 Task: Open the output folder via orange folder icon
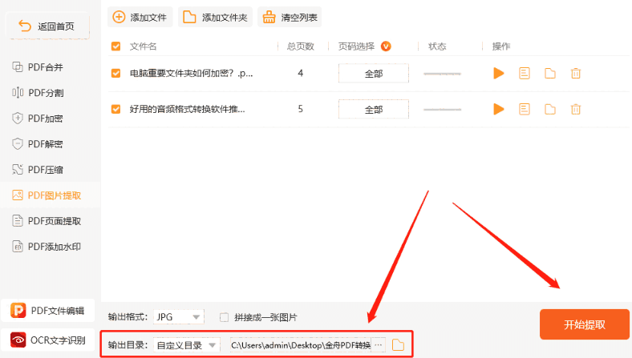pyautogui.click(x=398, y=345)
